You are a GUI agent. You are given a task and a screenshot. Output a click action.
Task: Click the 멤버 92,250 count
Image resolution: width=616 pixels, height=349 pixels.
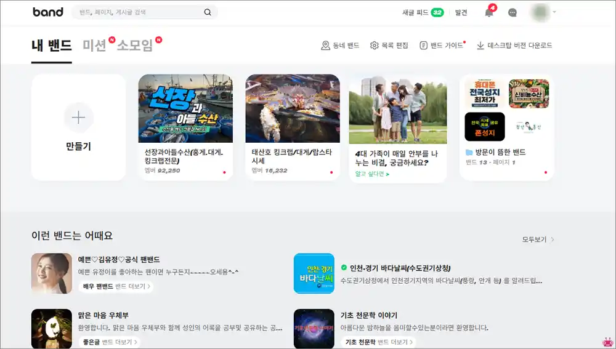162,170
